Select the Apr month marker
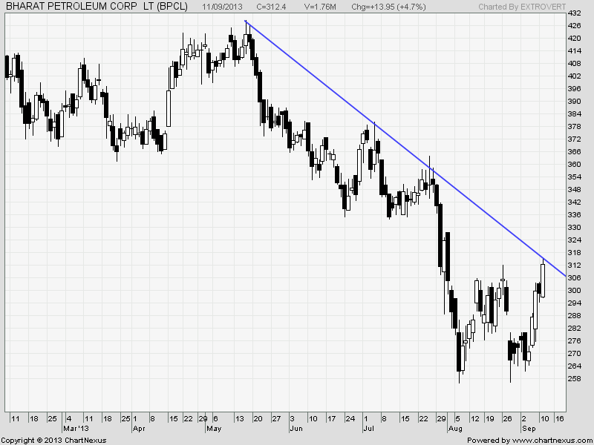Viewport: 594px width, 445px height. click(x=138, y=429)
